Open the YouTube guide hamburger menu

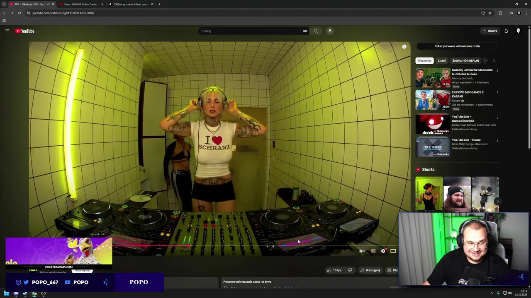(x=7, y=31)
